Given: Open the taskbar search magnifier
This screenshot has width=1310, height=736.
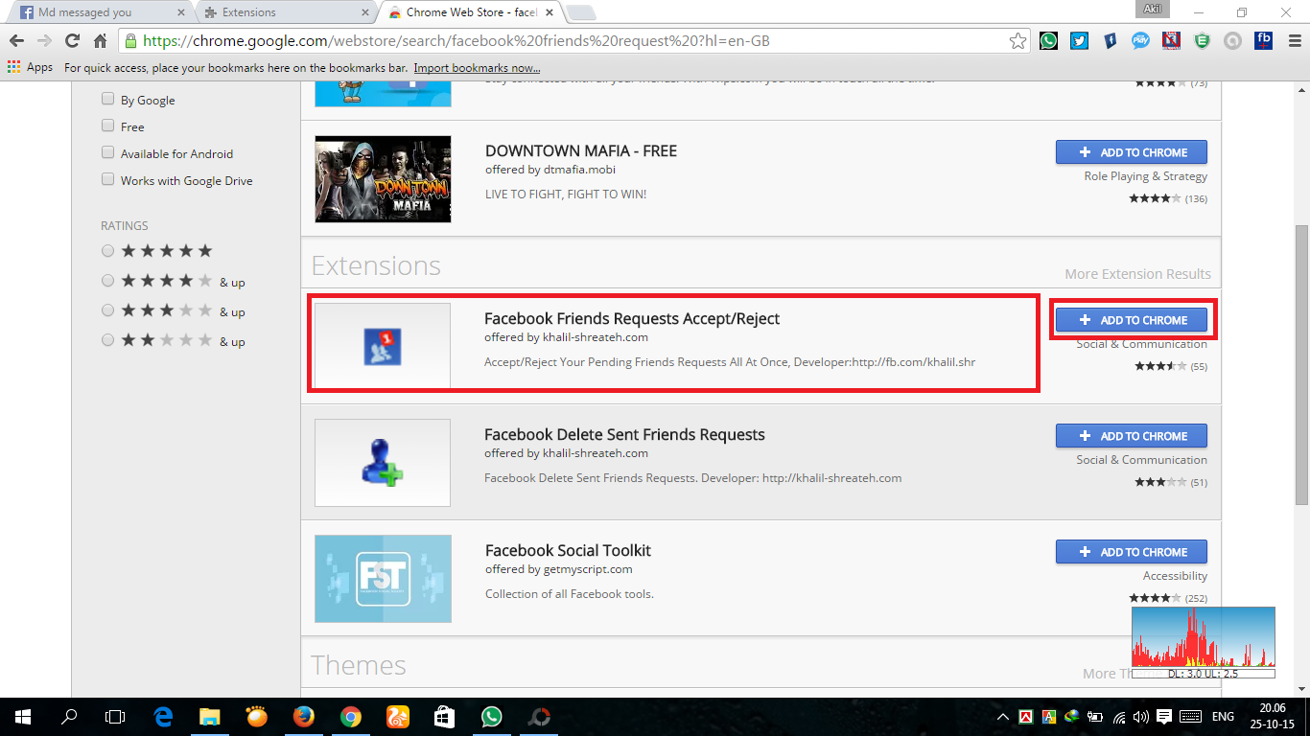Looking at the screenshot, I should click(69, 717).
